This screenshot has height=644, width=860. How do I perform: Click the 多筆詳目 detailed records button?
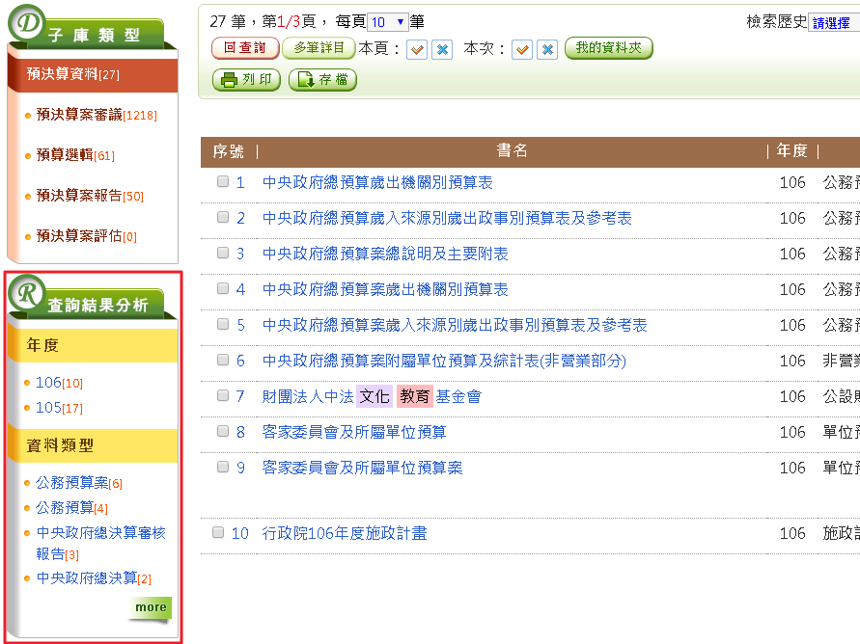[319, 48]
